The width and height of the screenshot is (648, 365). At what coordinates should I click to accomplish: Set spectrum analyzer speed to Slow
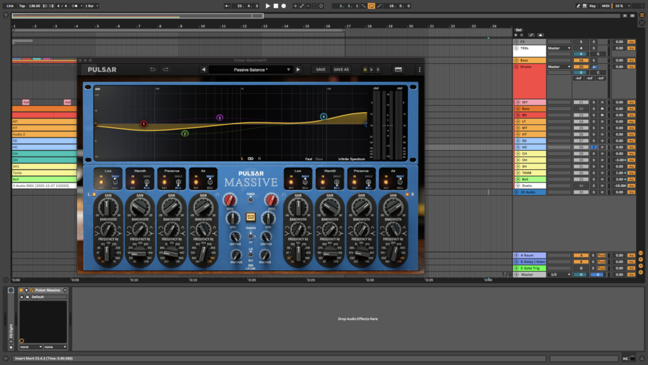tap(319, 159)
